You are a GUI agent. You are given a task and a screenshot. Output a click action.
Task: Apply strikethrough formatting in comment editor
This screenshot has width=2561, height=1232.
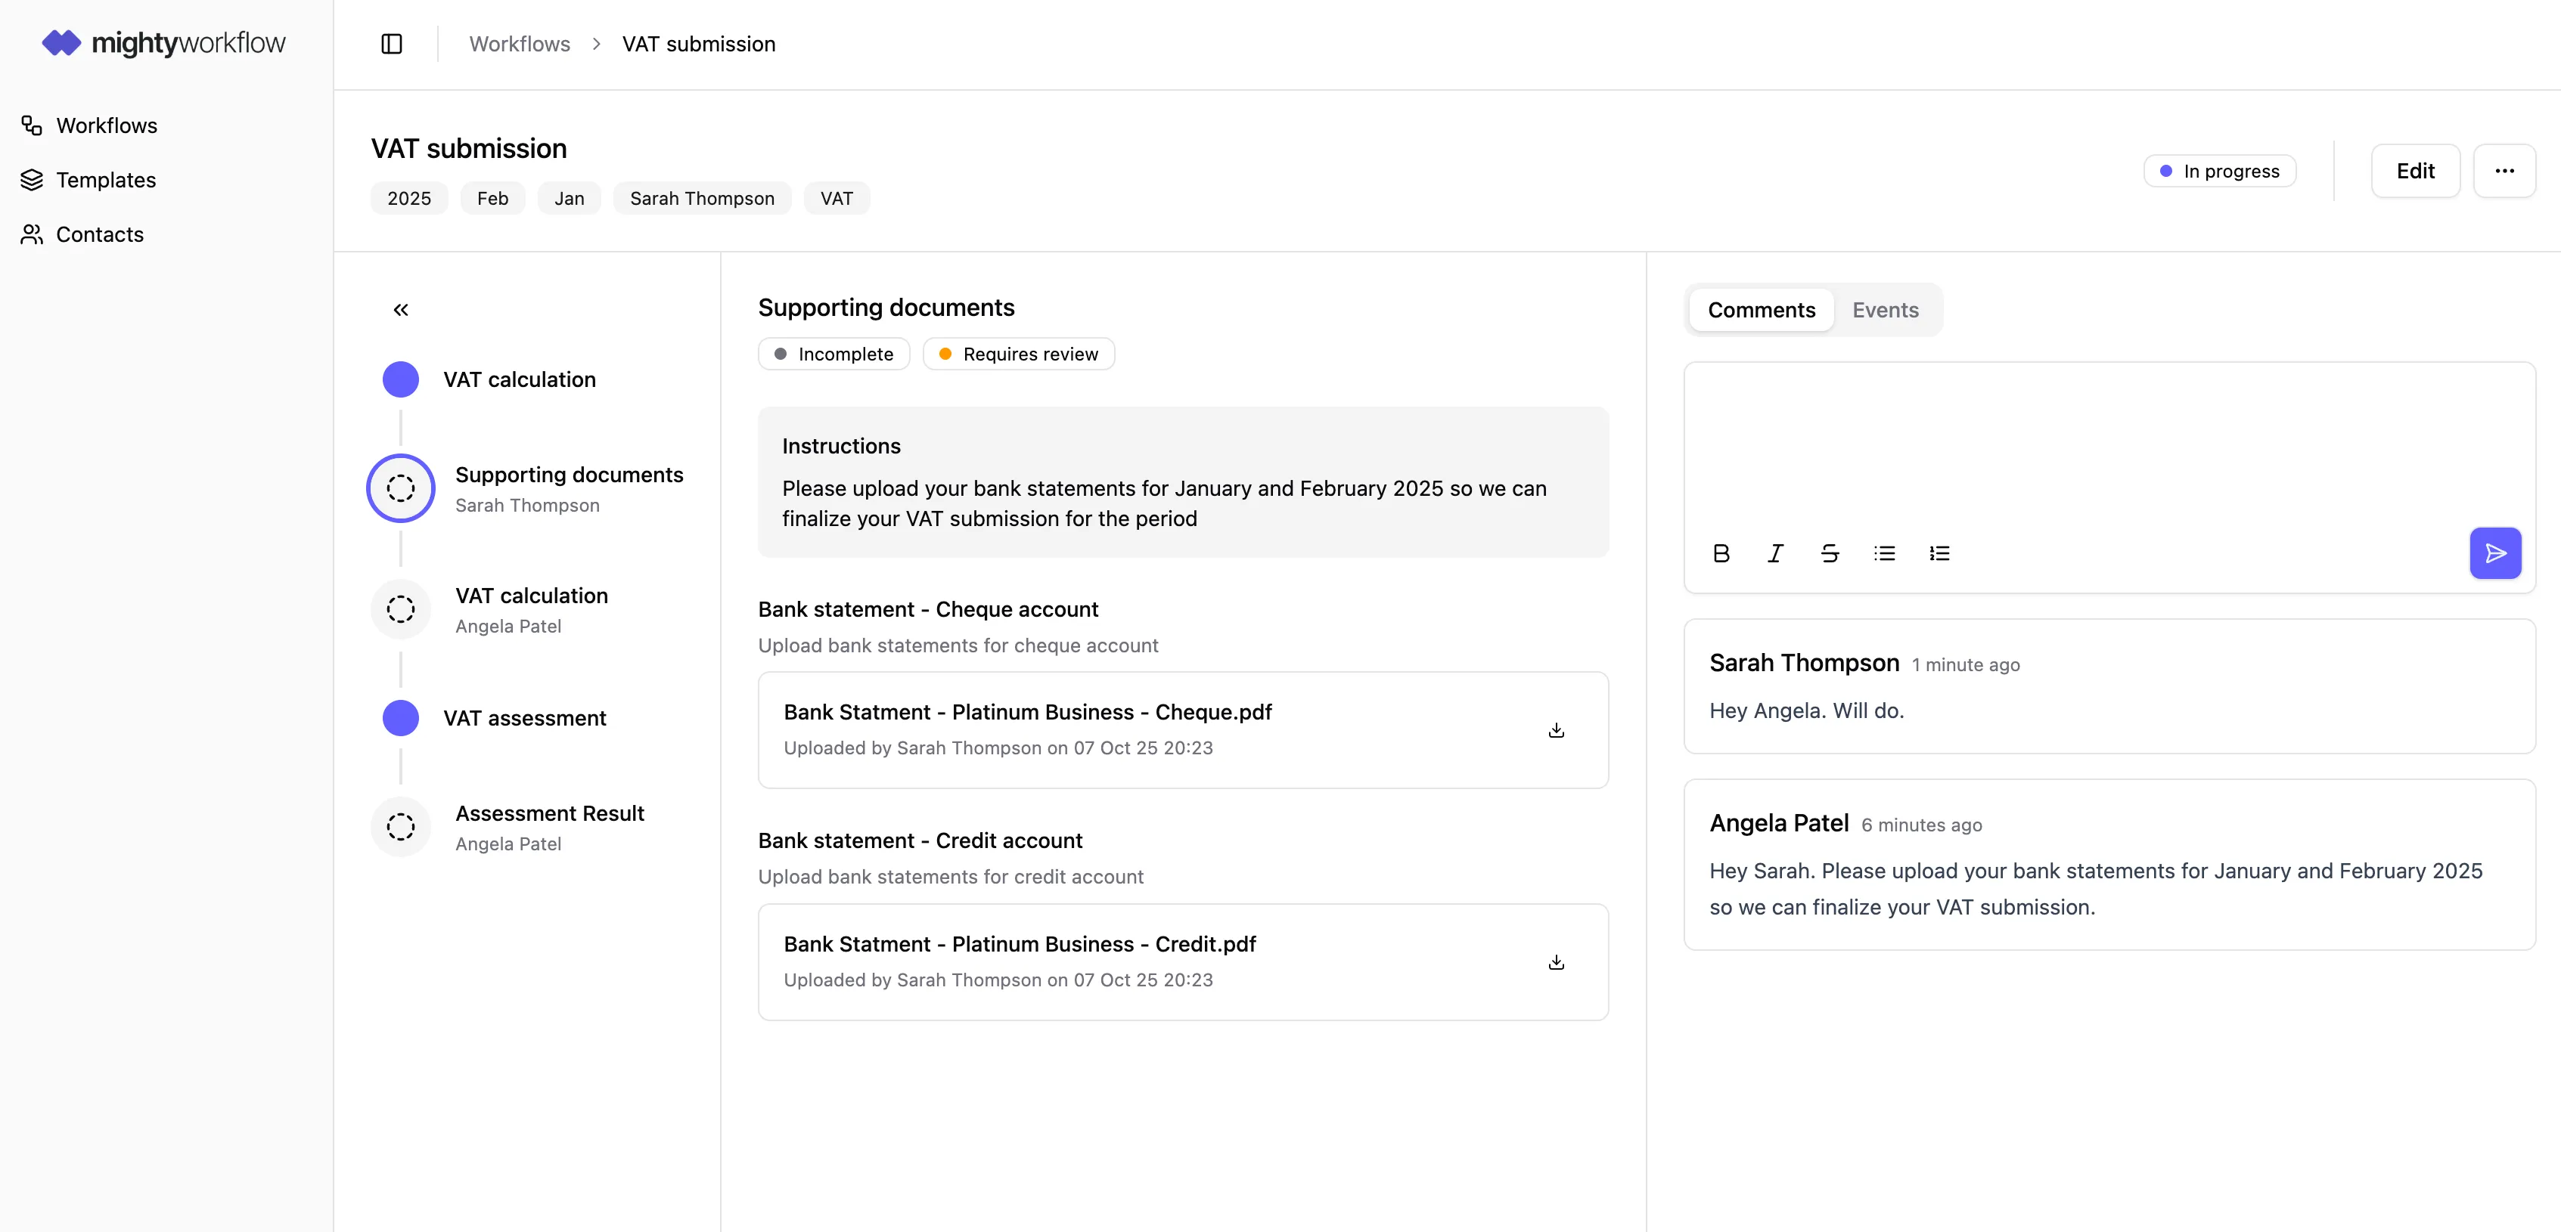point(1830,553)
